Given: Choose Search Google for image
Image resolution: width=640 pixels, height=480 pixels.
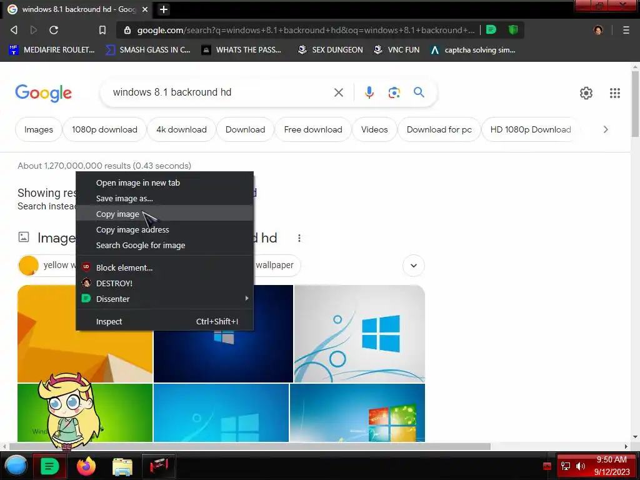Looking at the screenshot, I should [164, 245].
